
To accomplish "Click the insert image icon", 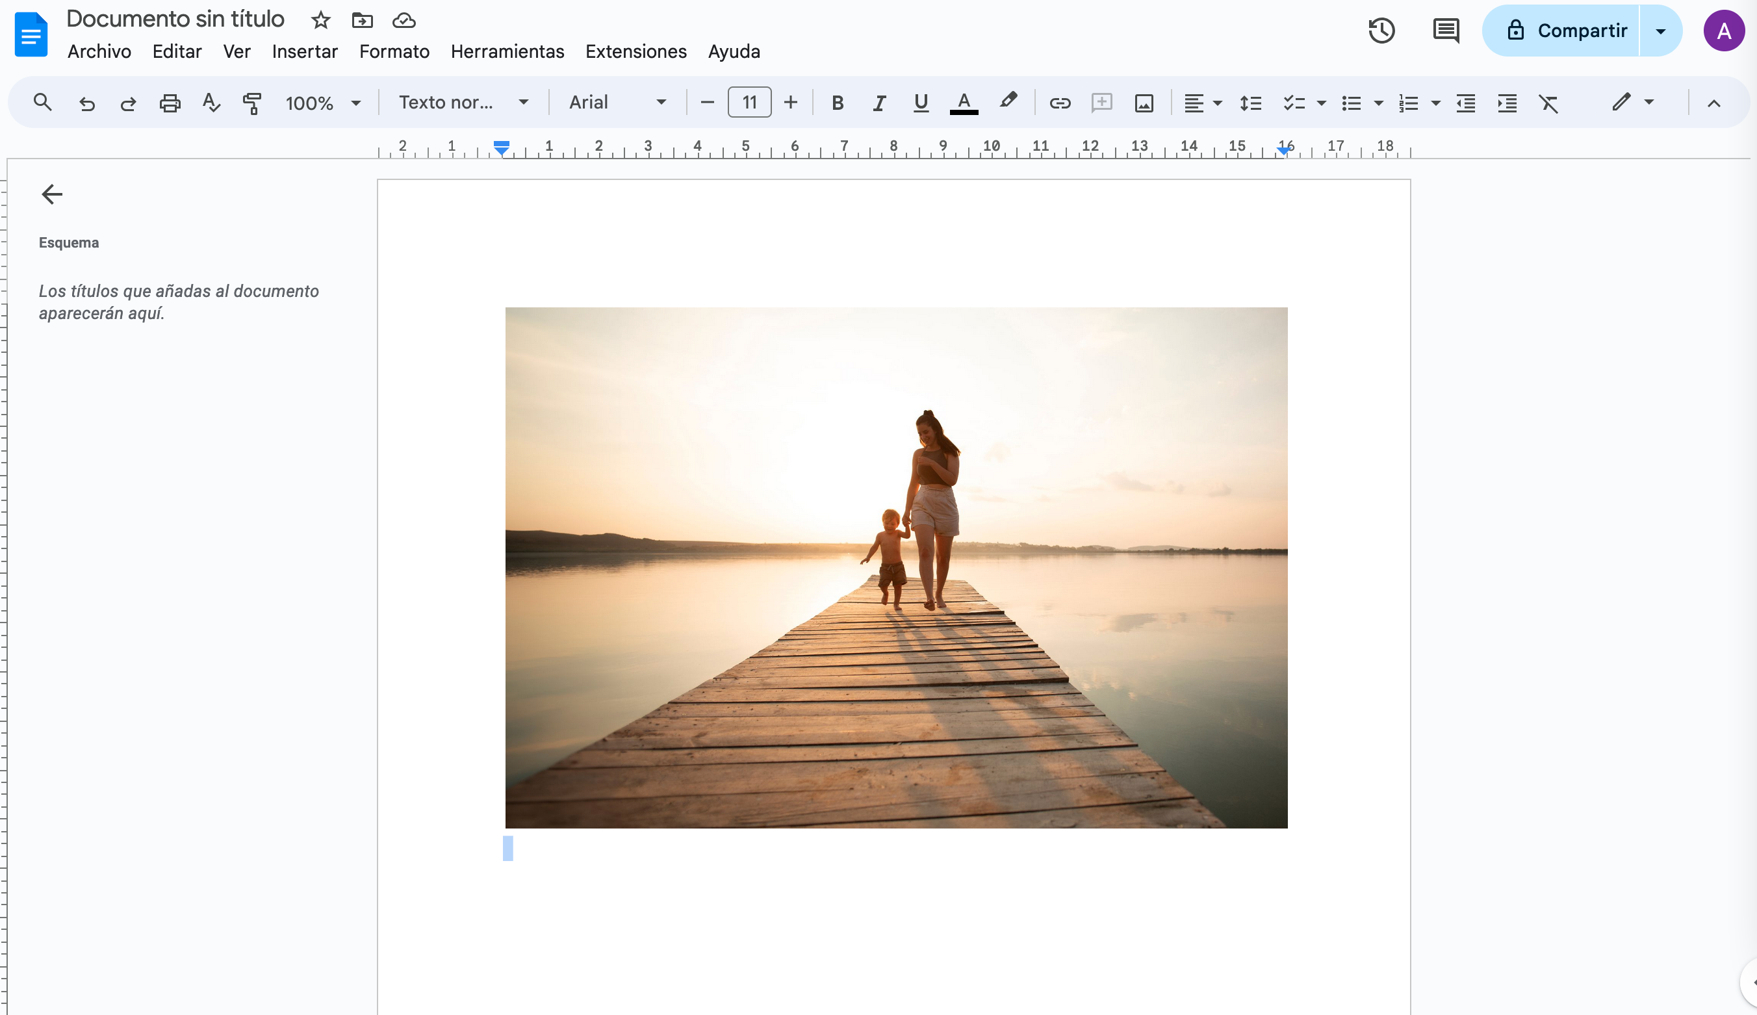I will click(1144, 103).
